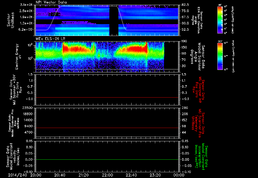Click the 22:00 time axis label
Image resolution: width=258 pixels, height=178 pixels.
click(107, 175)
